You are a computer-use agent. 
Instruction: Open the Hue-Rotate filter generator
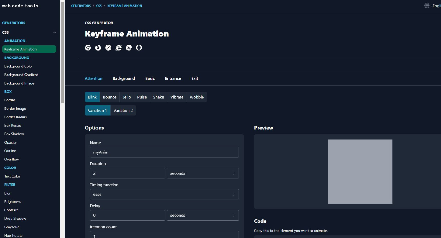[14, 236]
